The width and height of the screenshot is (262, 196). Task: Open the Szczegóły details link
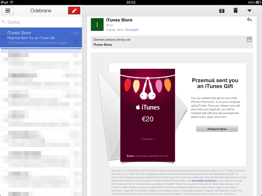pyautogui.click(x=132, y=30)
